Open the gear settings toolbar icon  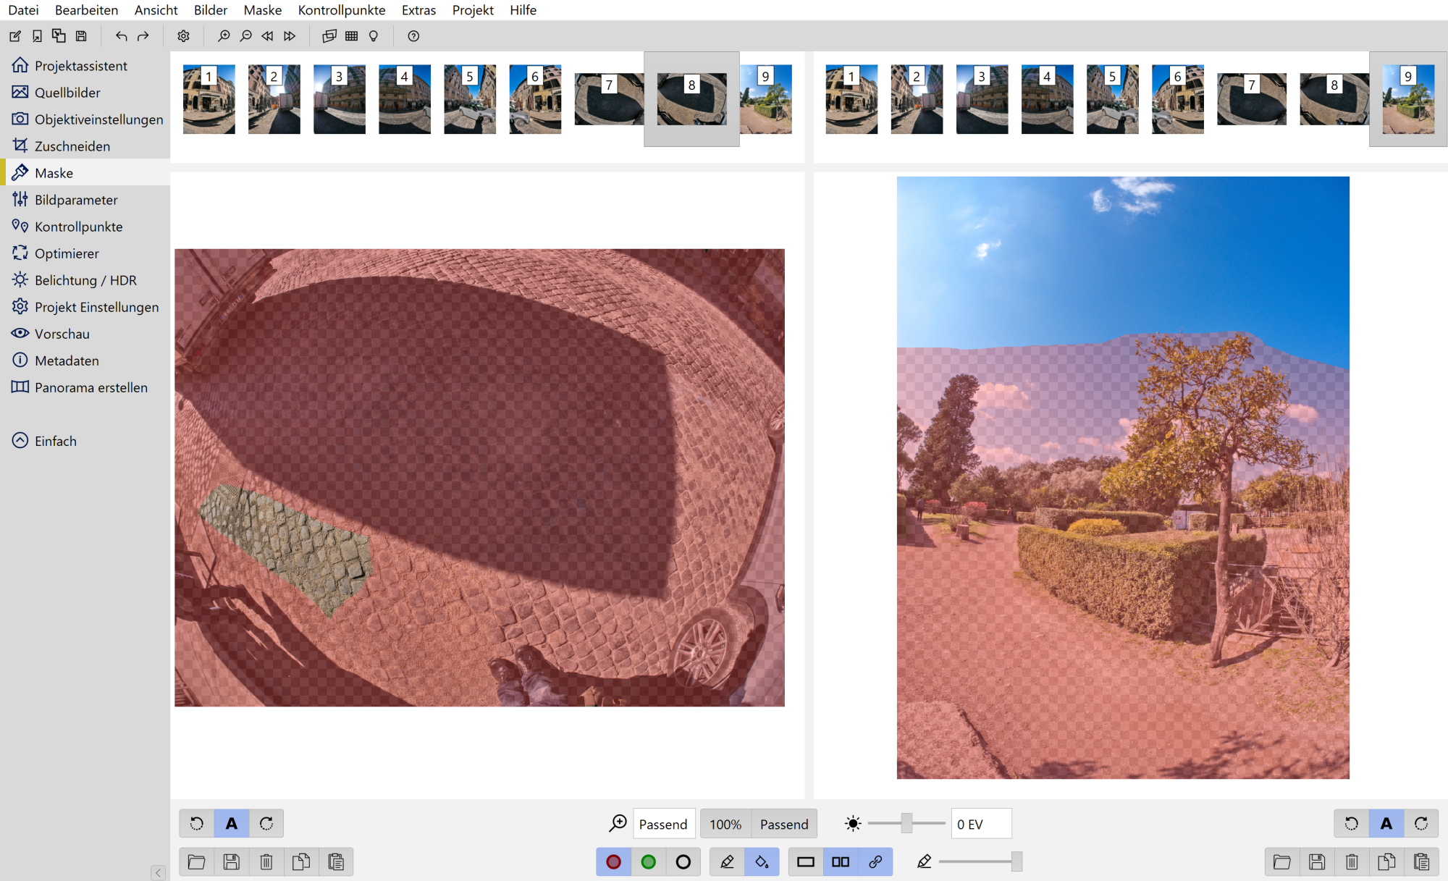pyautogui.click(x=183, y=36)
